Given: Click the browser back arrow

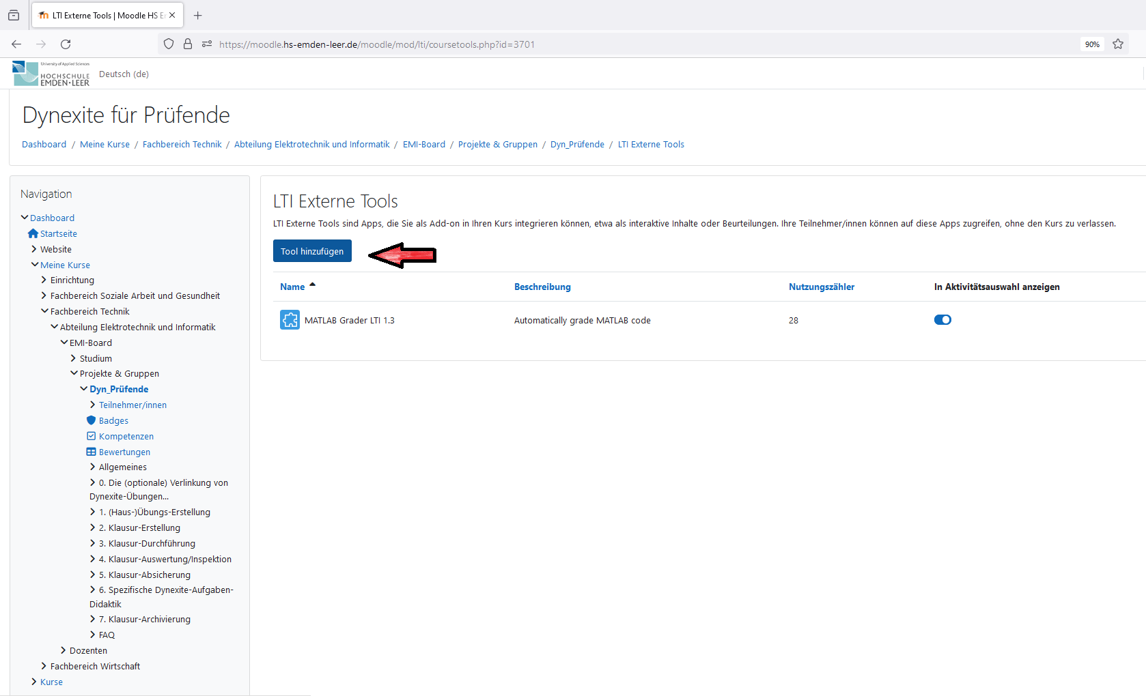Looking at the screenshot, I should click(16, 44).
